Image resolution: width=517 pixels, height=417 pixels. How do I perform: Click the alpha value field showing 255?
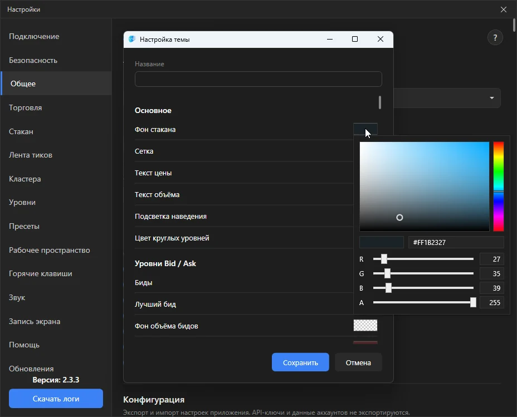pos(491,303)
